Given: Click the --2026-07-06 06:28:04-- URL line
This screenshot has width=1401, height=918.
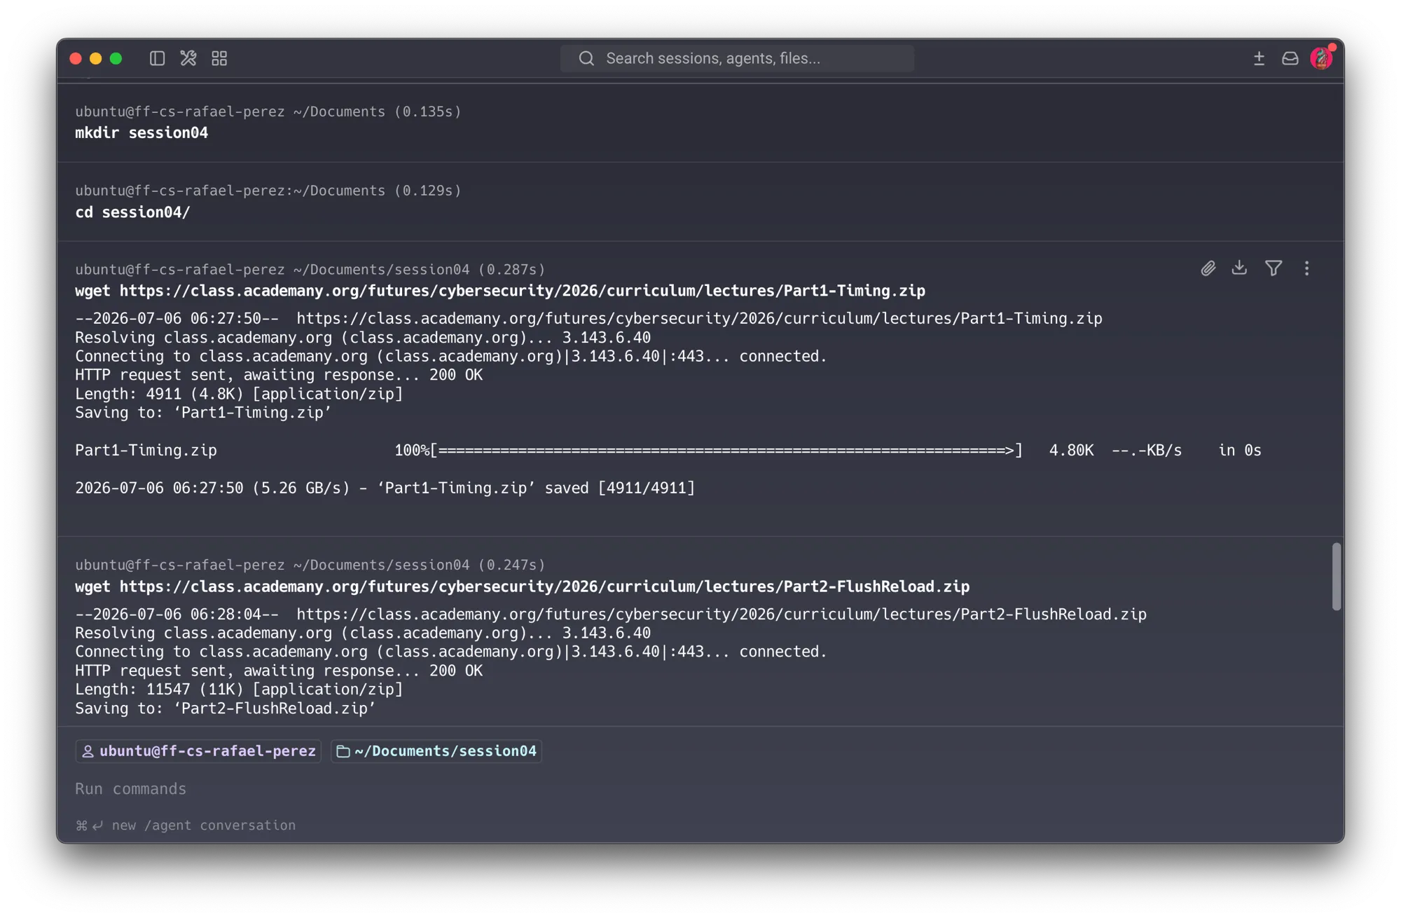Looking at the screenshot, I should click(611, 615).
